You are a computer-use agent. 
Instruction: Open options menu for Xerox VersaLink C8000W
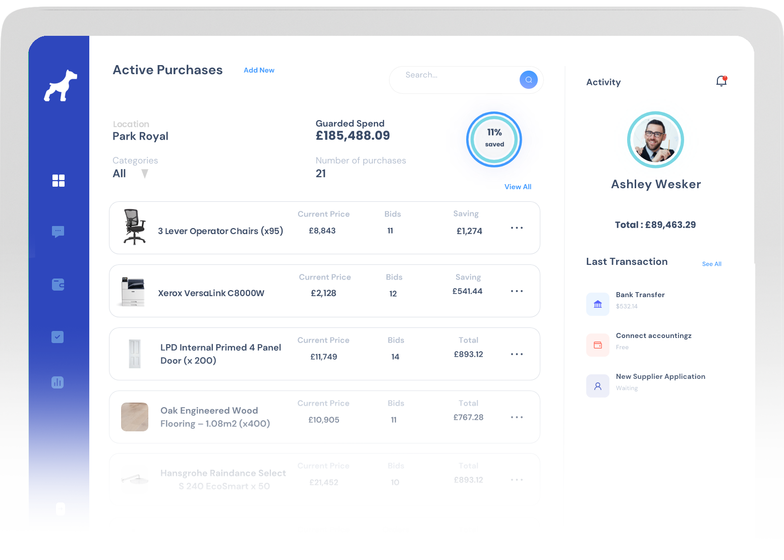click(x=517, y=291)
